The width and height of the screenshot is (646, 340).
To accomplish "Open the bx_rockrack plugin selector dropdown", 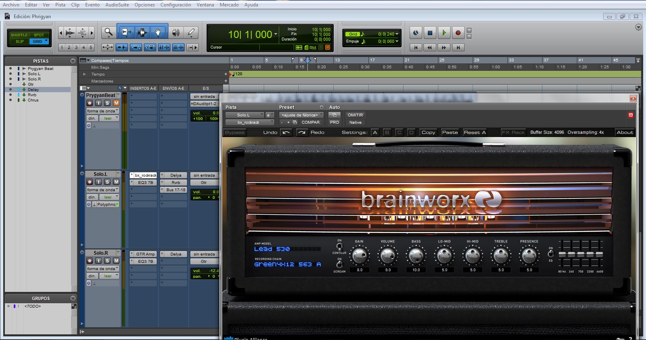I will coord(250,122).
